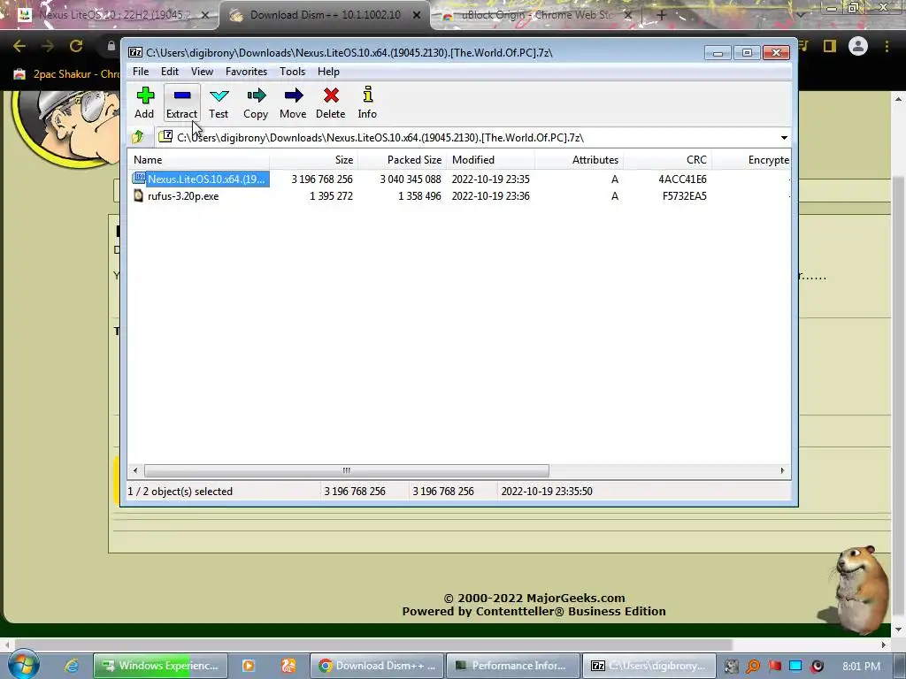This screenshot has height=679, width=906.
Task: Click the Add toolbar icon
Action: click(x=144, y=103)
